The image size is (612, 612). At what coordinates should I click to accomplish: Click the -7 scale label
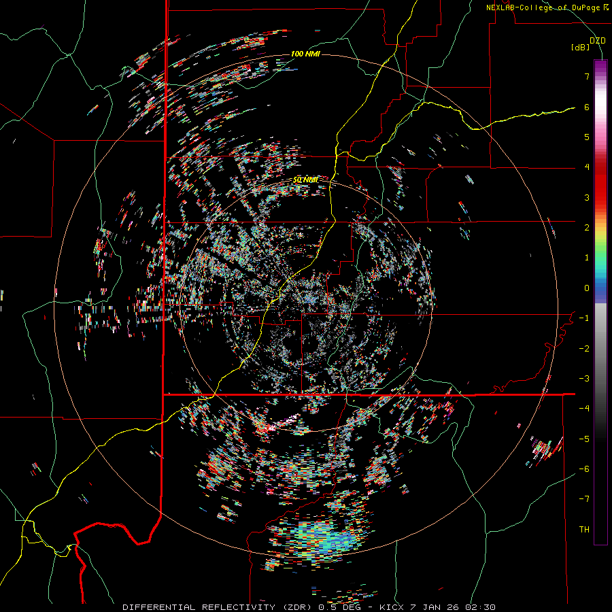click(x=584, y=499)
